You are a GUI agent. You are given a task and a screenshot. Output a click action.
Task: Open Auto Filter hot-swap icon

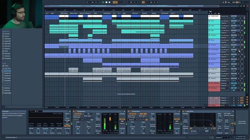click(x=231, y=111)
